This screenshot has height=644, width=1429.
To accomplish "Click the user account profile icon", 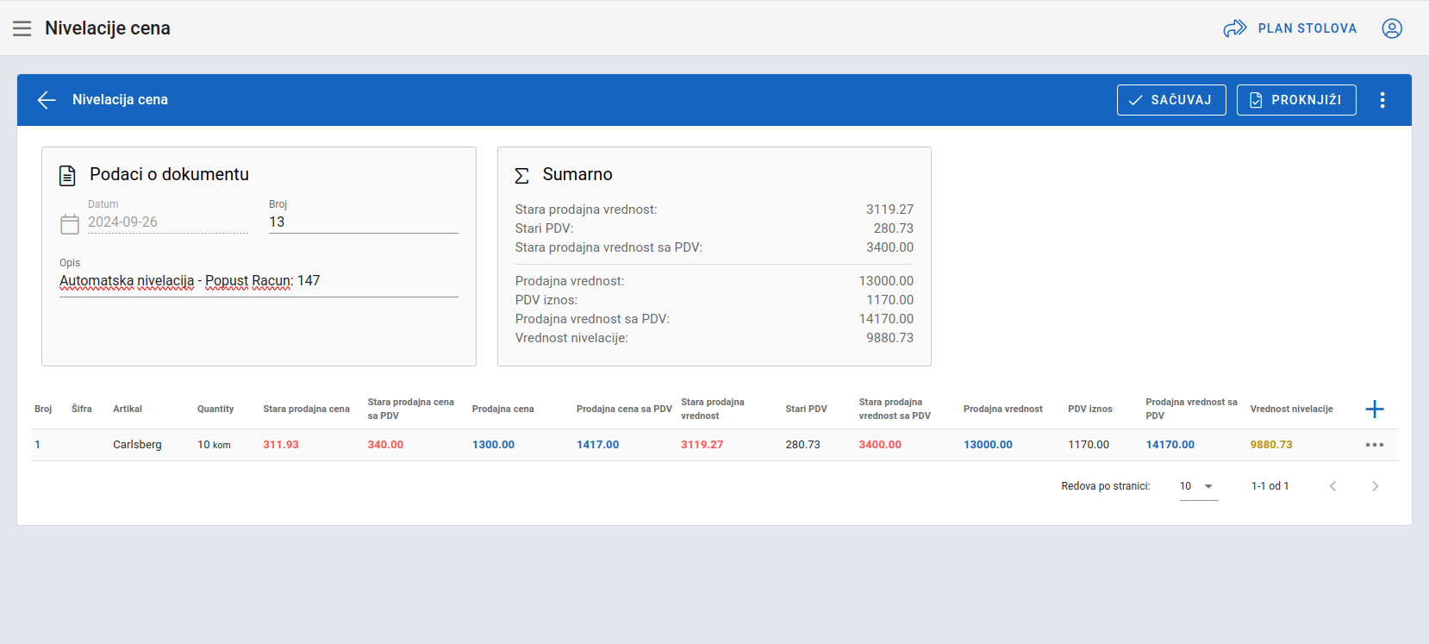I will (x=1391, y=28).
